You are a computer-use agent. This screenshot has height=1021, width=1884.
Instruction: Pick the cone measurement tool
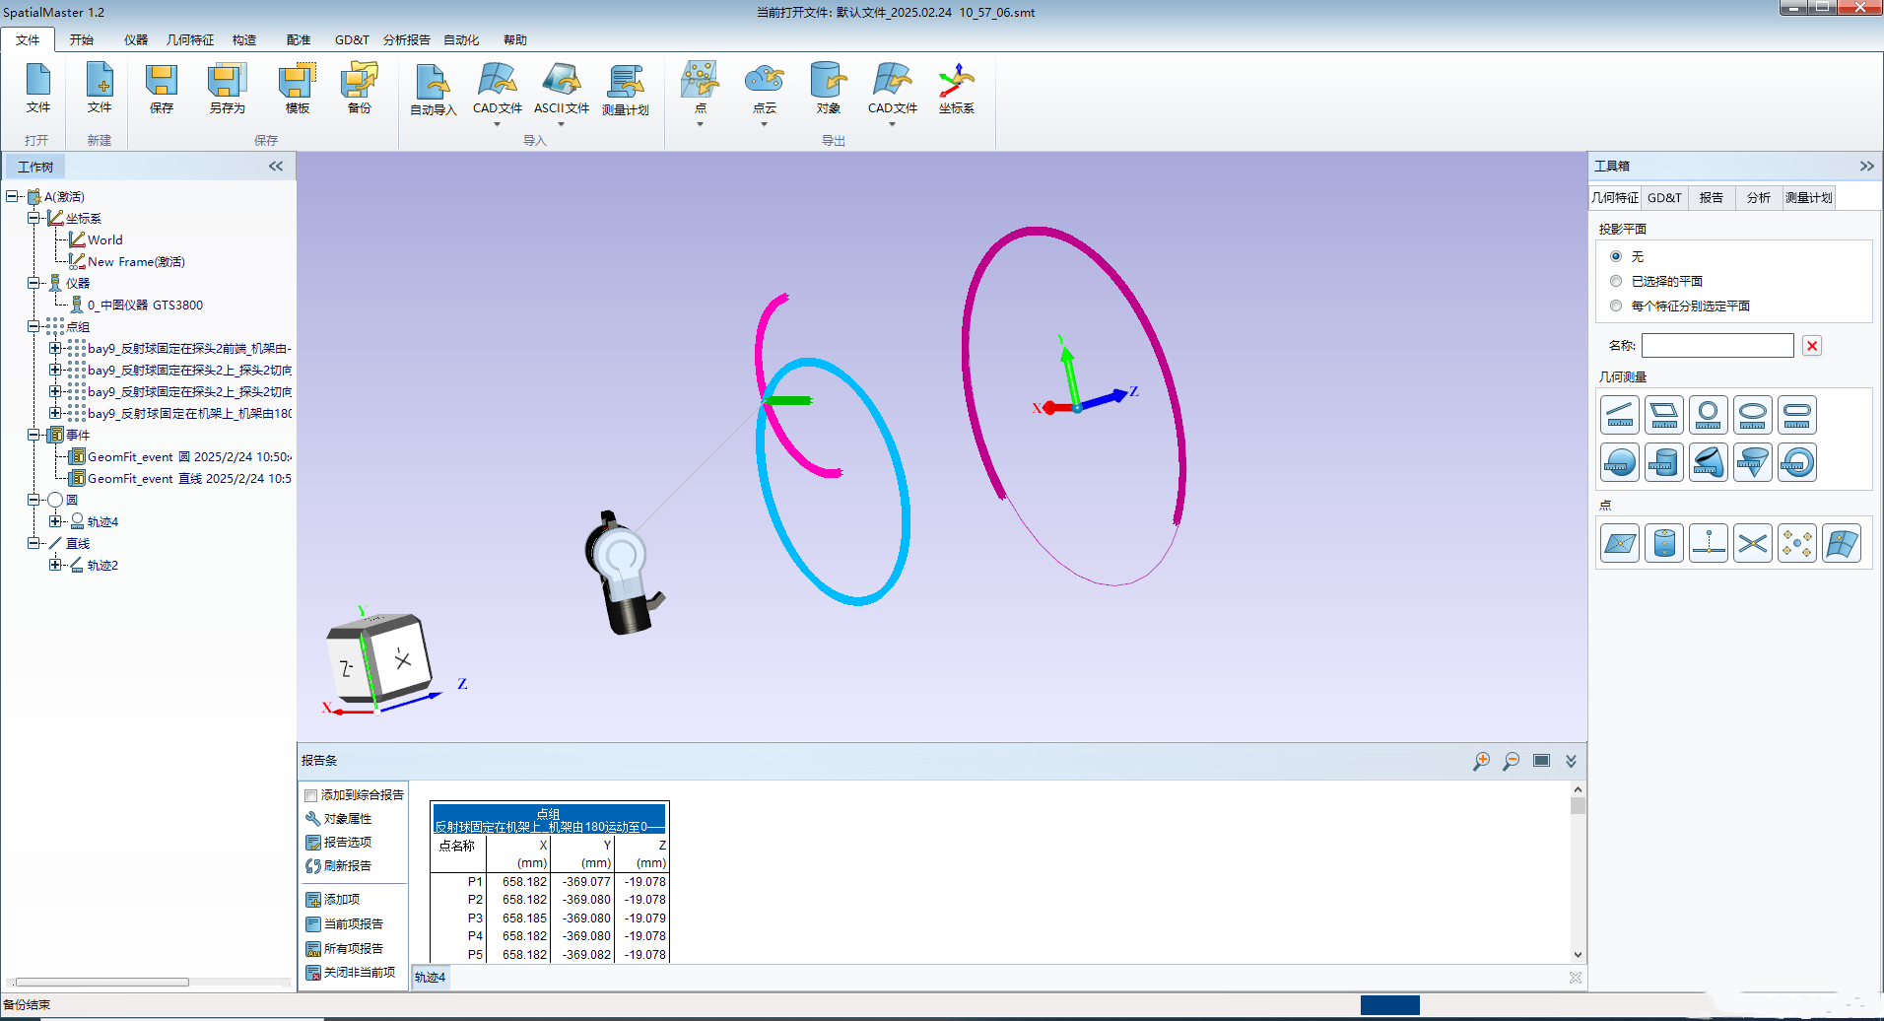click(1752, 462)
